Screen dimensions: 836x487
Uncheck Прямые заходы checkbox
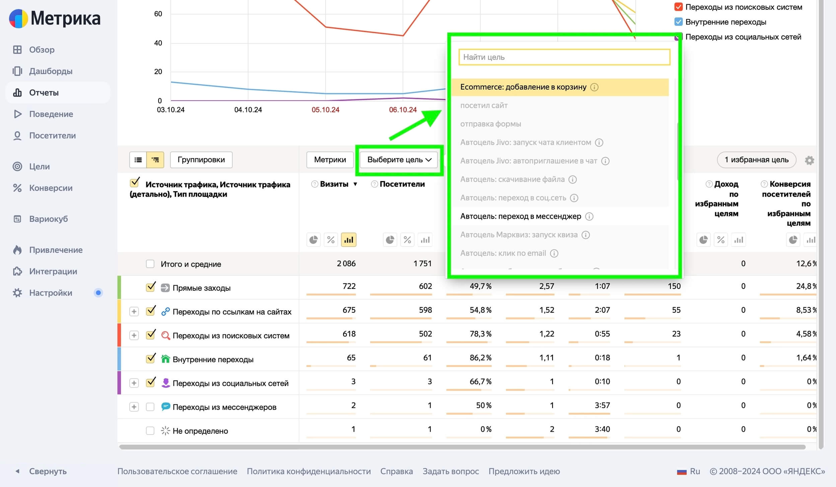[151, 287]
